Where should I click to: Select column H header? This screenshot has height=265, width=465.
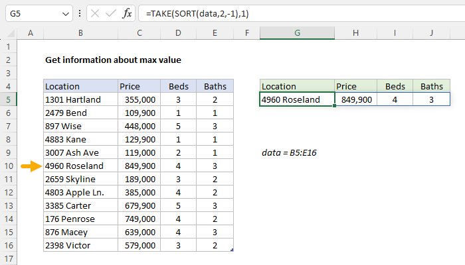[x=355, y=33]
